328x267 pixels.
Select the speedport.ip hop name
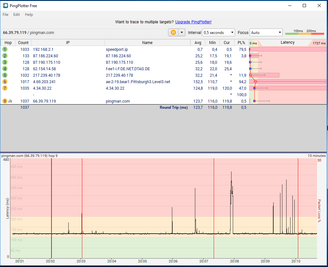coord(117,50)
